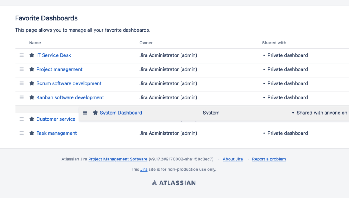Toggle the Customer service favorite star
This screenshot has height=198, width=349.
(x=32, y=119)
